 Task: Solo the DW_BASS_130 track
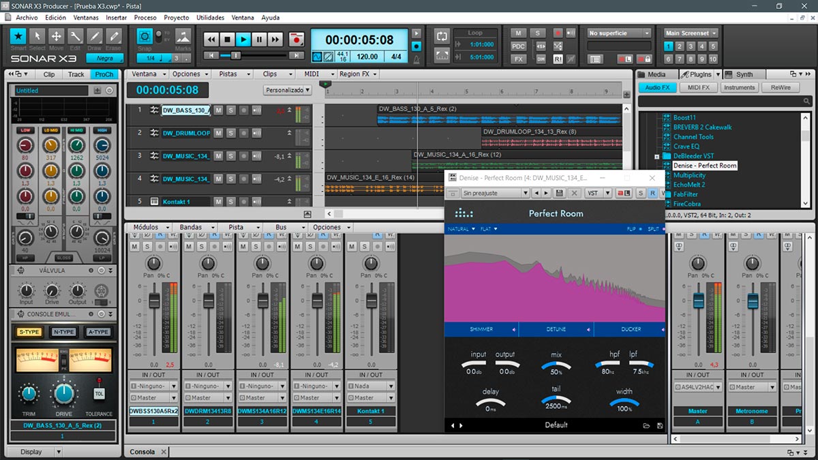(x=231, y=110)
